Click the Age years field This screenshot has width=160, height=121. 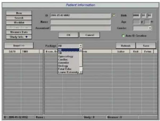pyautogui.click(x=136, y=22)
